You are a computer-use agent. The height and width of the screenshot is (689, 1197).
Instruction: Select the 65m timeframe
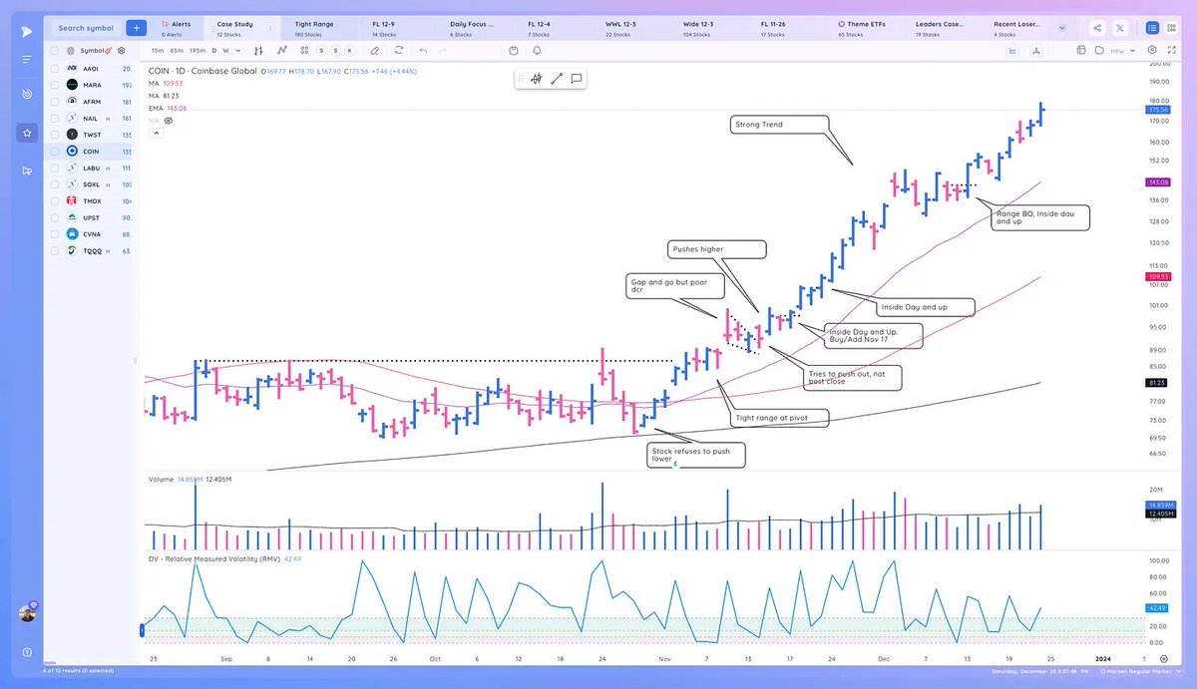pos(177,50)
